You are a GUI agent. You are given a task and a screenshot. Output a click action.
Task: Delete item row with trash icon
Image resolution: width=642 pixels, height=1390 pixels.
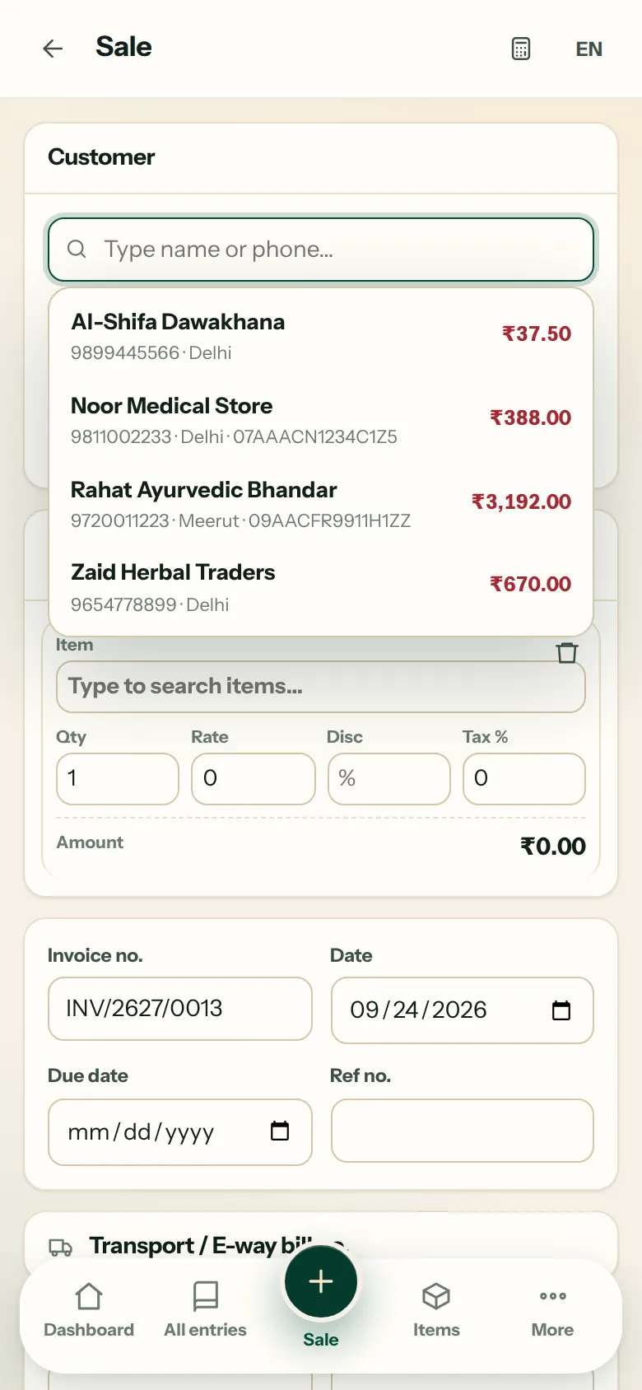tap(567, 652)
